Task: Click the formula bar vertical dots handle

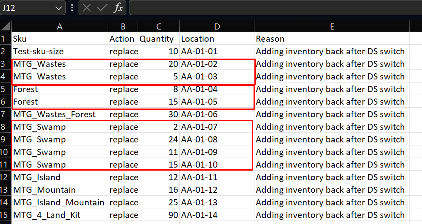Action: coord(72,7)
